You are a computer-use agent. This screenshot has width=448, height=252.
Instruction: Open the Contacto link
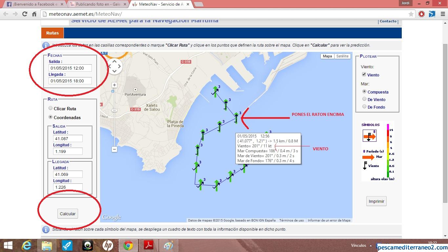[388, 21]
